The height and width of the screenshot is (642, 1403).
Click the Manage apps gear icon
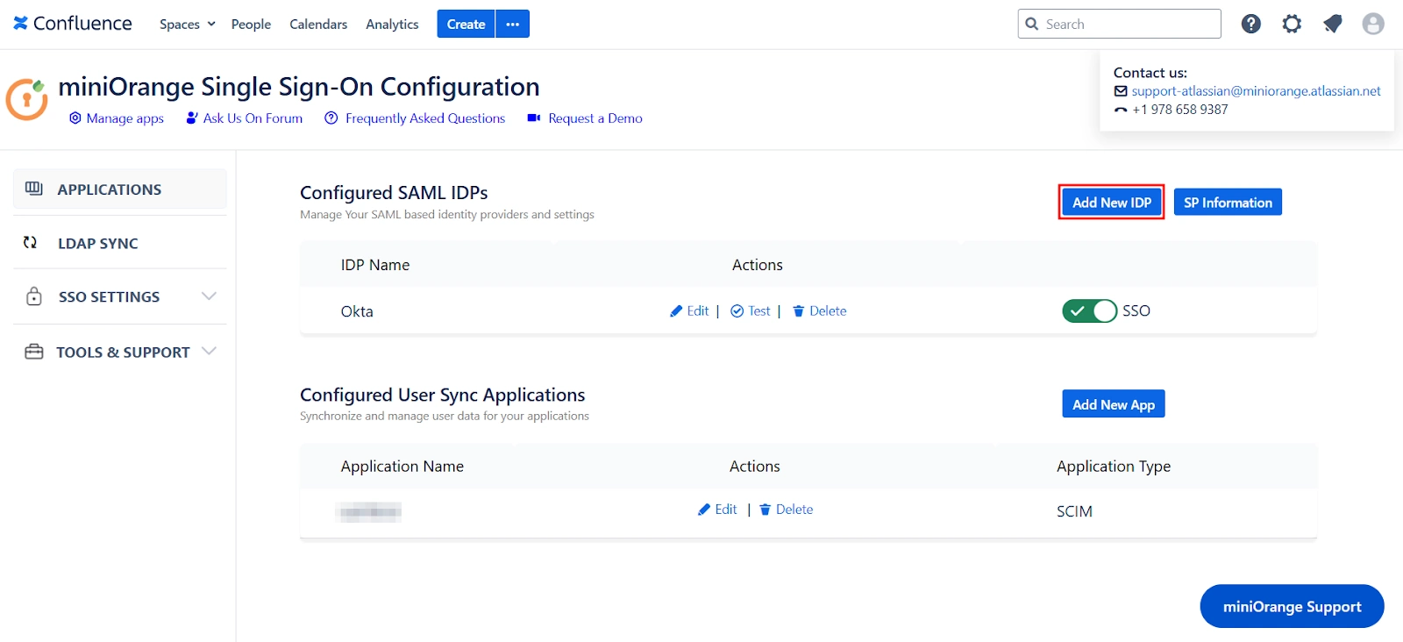pyautogui.click(x=75, y=118)
